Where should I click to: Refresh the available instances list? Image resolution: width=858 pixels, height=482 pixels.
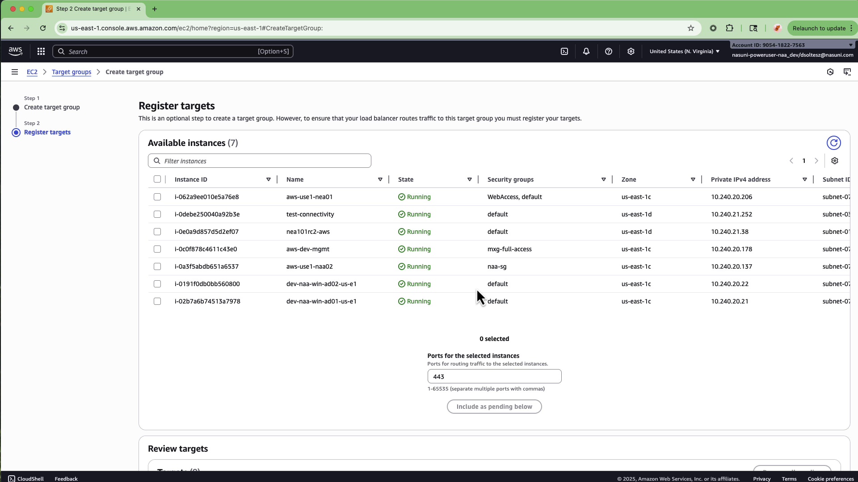click(833, 143)
